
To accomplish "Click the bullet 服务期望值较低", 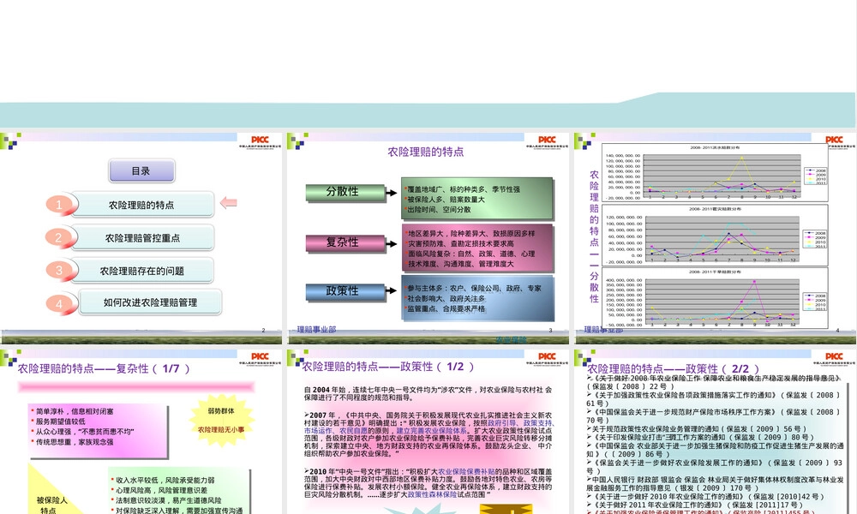I will (58, 421).
